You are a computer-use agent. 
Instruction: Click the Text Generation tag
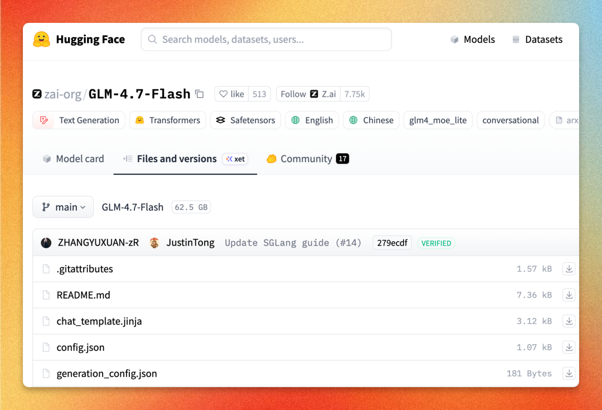pyautogui.click(x=79, y=120)
